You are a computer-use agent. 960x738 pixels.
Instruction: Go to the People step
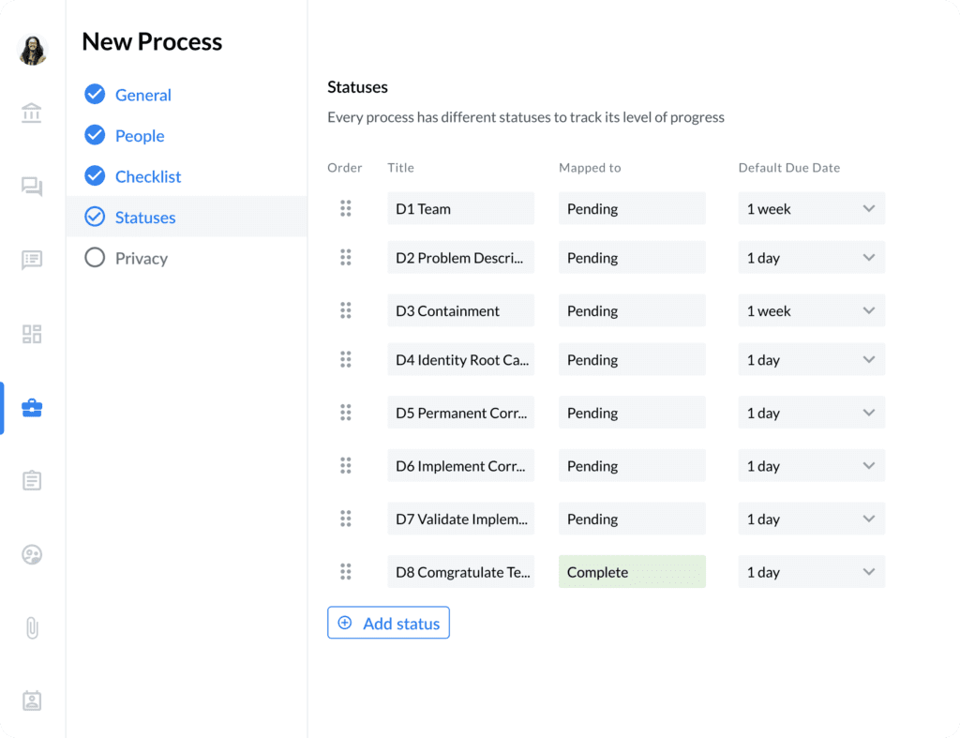pyautogui.click(x=140, y=136)
